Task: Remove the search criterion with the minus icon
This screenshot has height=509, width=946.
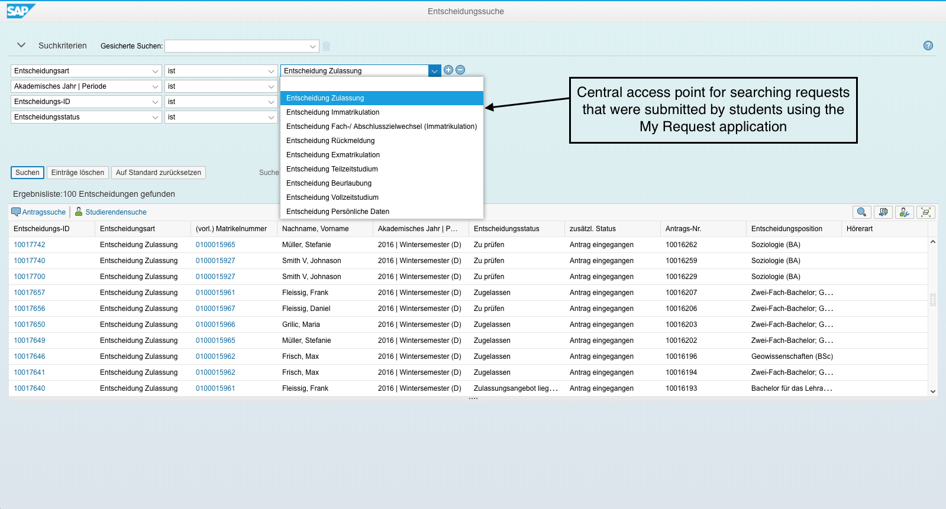Action: [x=460, y=70]
